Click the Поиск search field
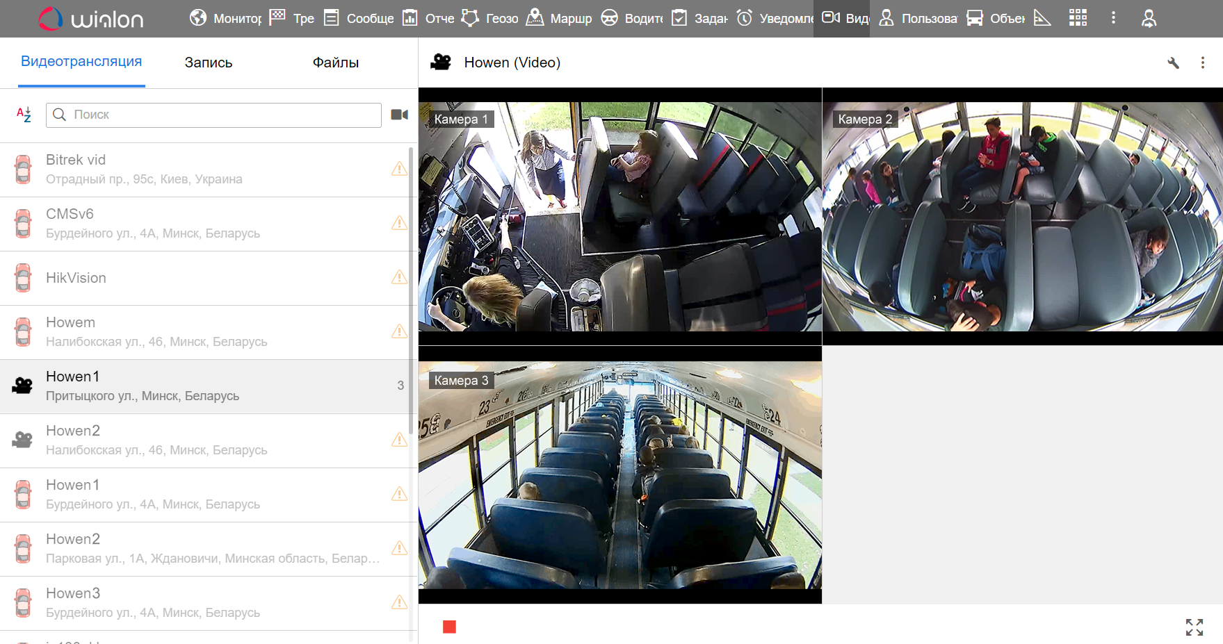The width and height of the screenshot is (1223, 644). click(213, 115)
